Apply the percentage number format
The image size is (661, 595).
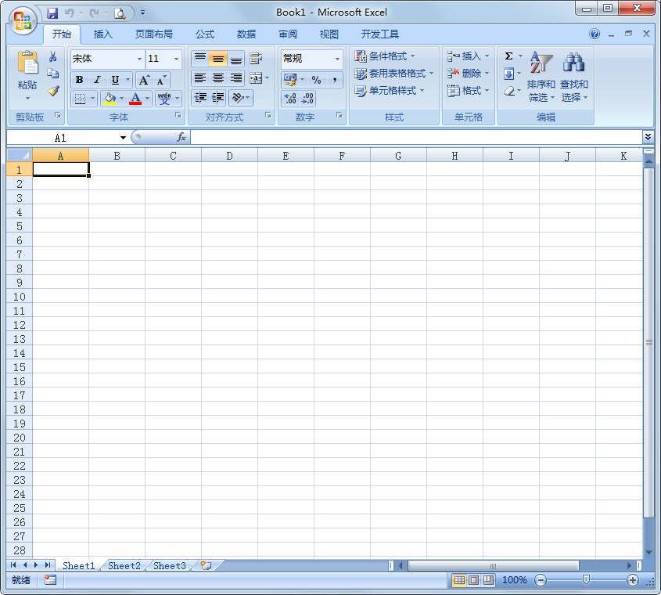point(317,79)
